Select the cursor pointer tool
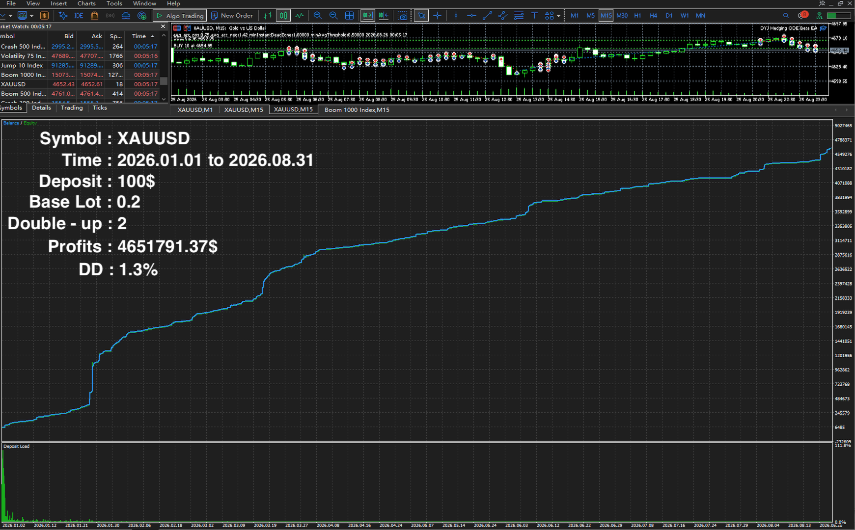855x530 pixels. tap(421, 16)
